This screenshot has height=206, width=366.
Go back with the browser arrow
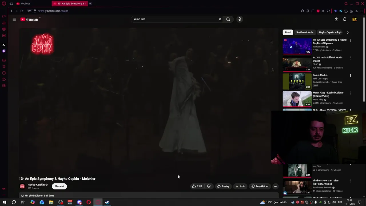11,11
